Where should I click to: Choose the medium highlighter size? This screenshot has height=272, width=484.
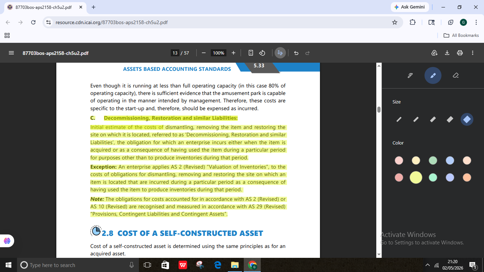tap(433, 120)
